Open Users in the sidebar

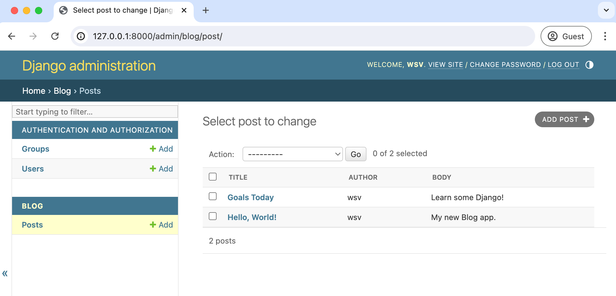[x=33, y=169]
